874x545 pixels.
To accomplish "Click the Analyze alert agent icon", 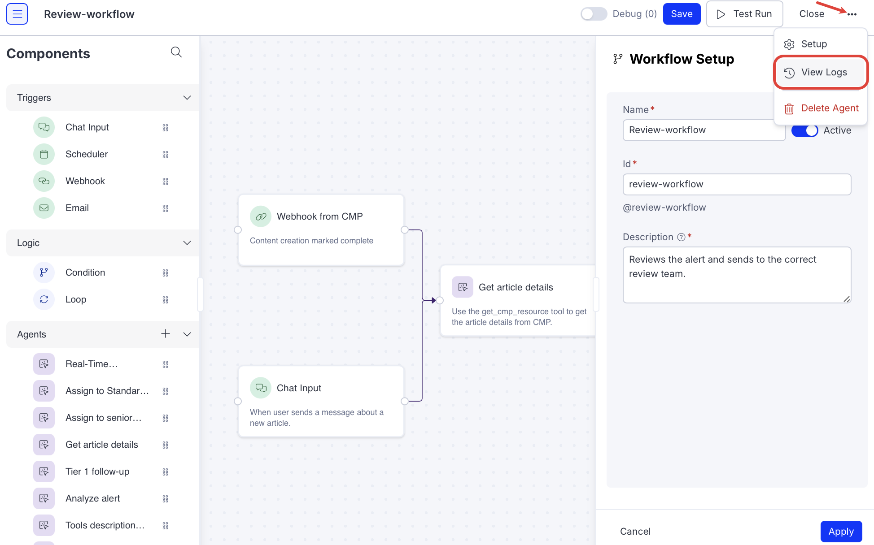I will pyautogui.click(x=44, y=498).
